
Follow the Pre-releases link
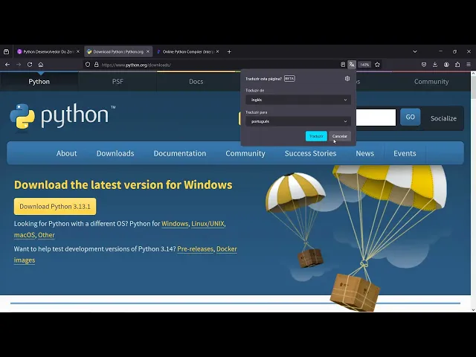(x=195, y=249)
